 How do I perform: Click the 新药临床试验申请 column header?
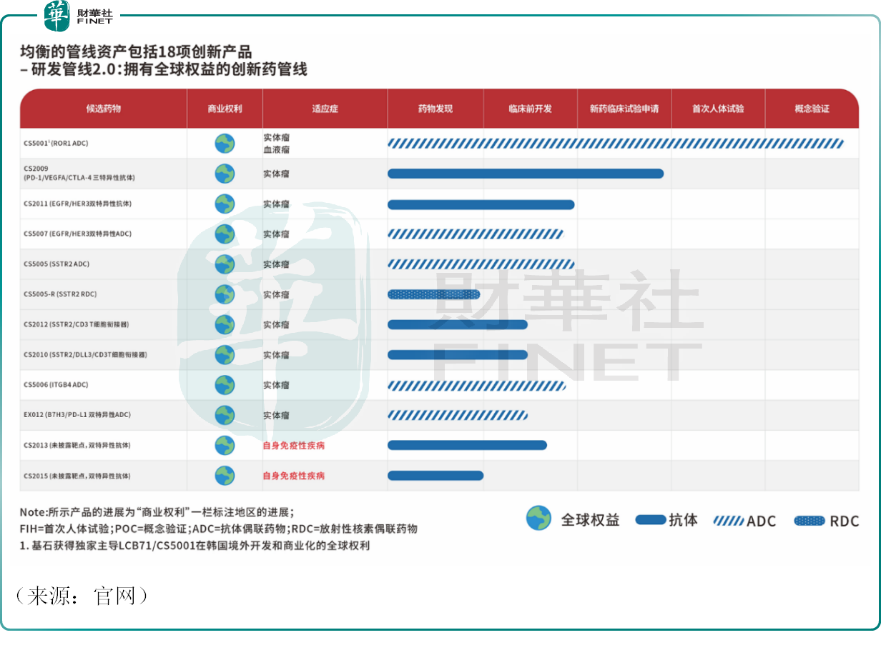pos(624,109)
